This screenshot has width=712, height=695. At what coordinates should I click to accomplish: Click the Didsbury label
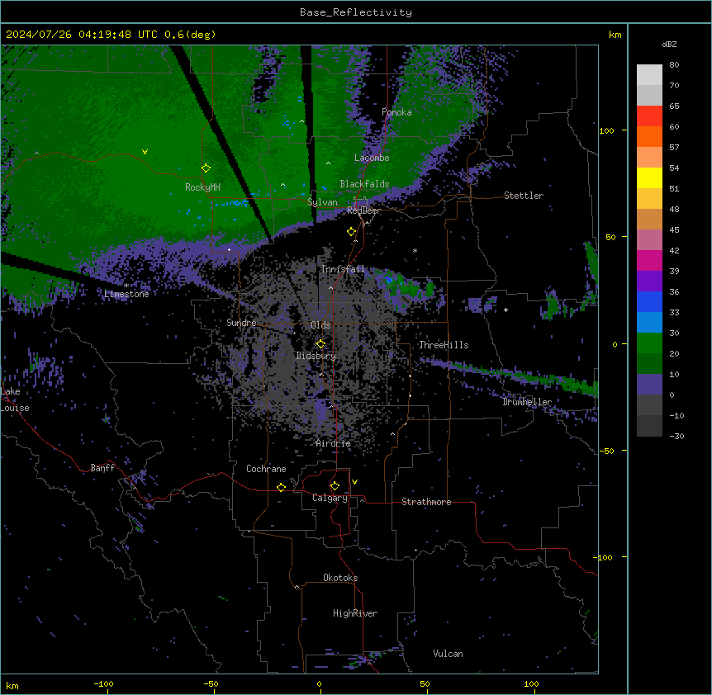tap(316, 356)
